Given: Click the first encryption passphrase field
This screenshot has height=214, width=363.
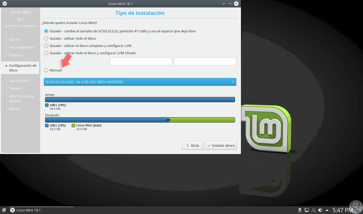Looking at the screenshot, I should (141, 62).
